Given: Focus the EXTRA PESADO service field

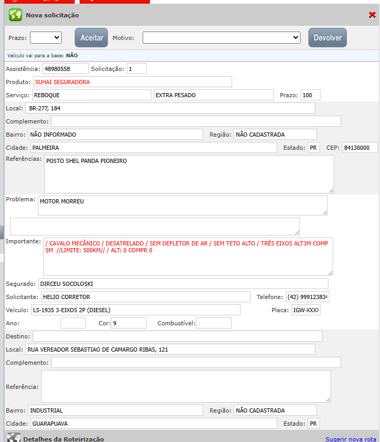Looking at the screenshot, I should 213,95.
